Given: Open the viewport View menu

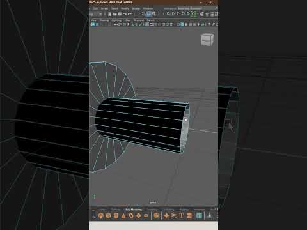Looking at the screenshot, I should click(93, 20).
